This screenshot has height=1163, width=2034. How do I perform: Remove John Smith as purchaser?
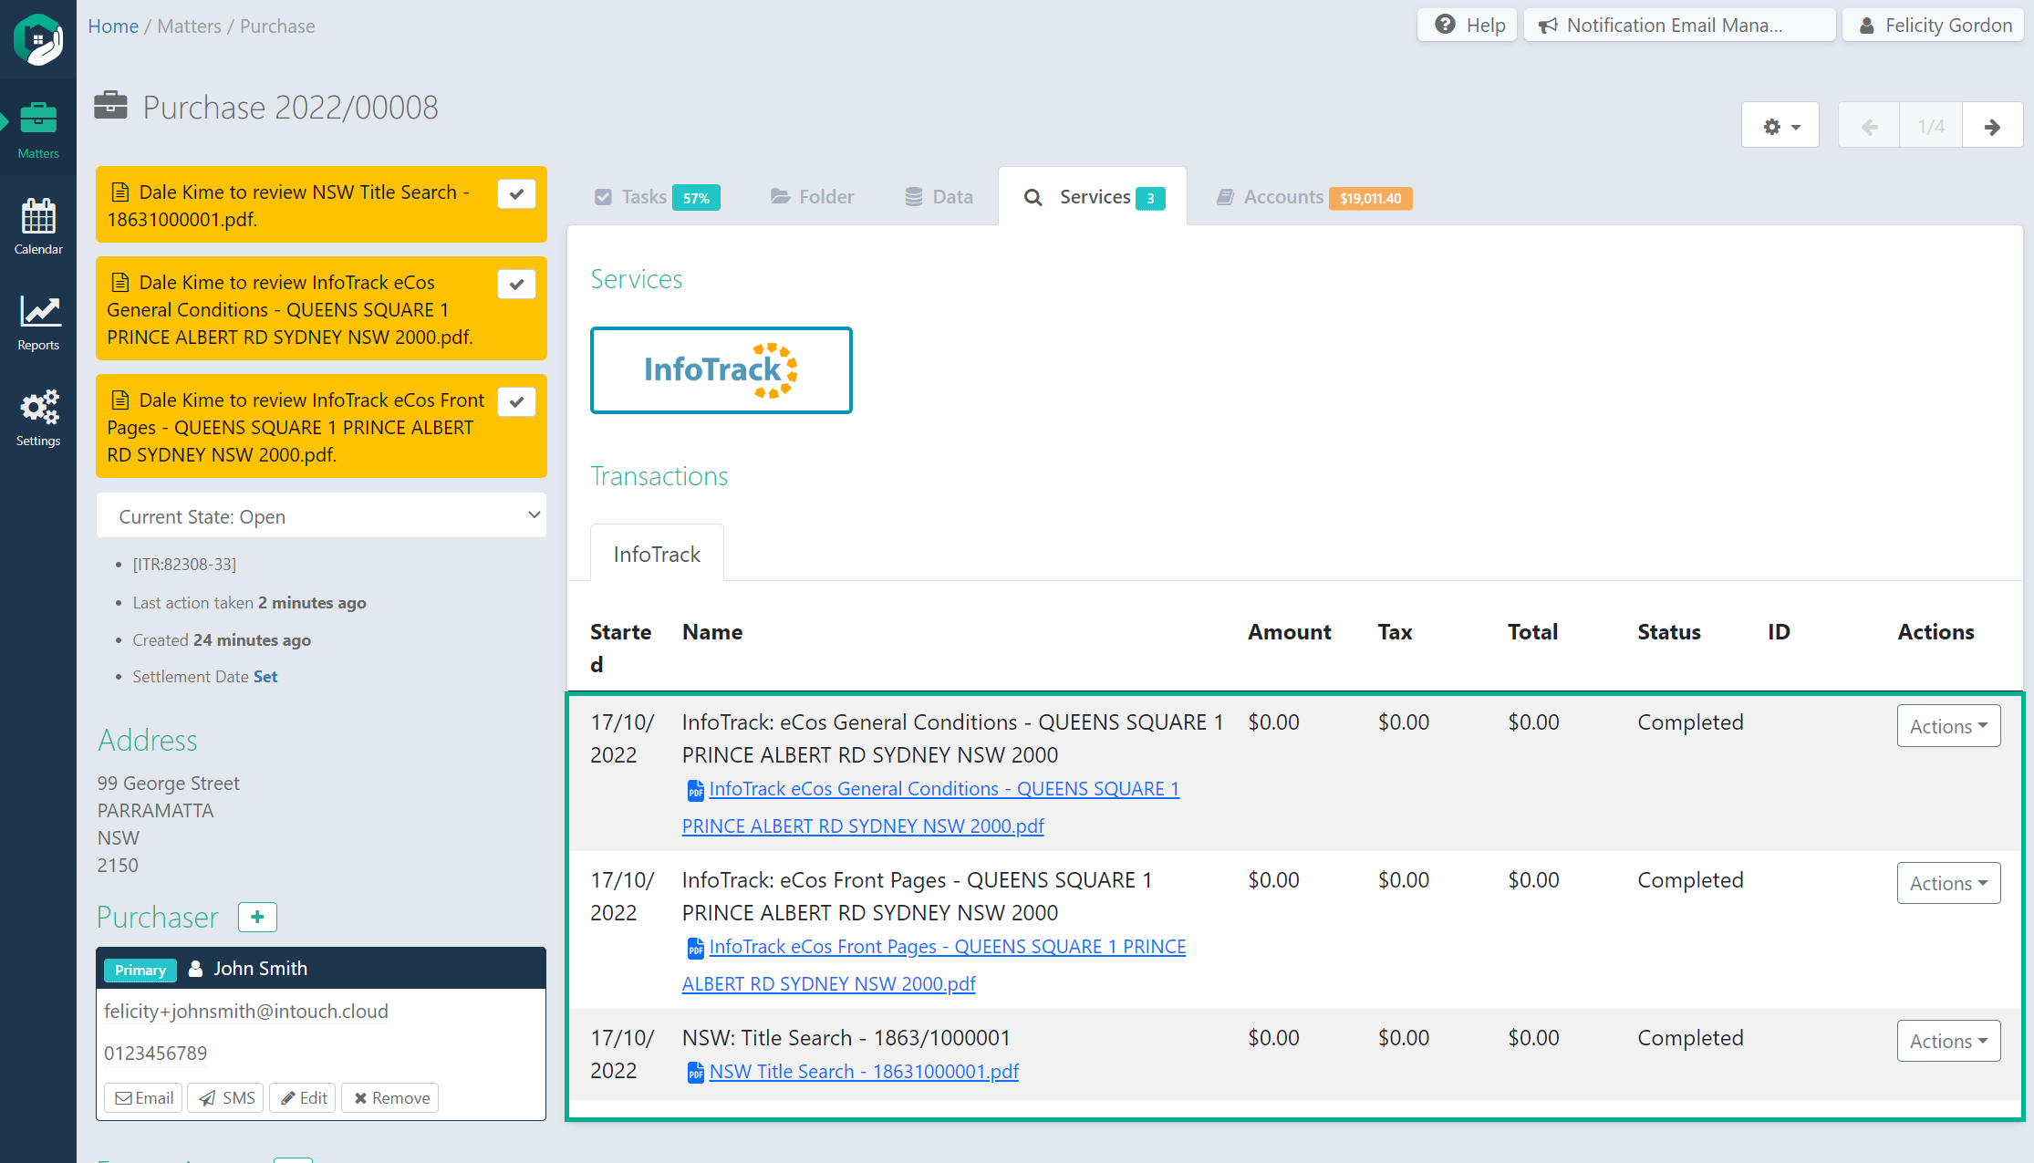tap(390, 1098)
